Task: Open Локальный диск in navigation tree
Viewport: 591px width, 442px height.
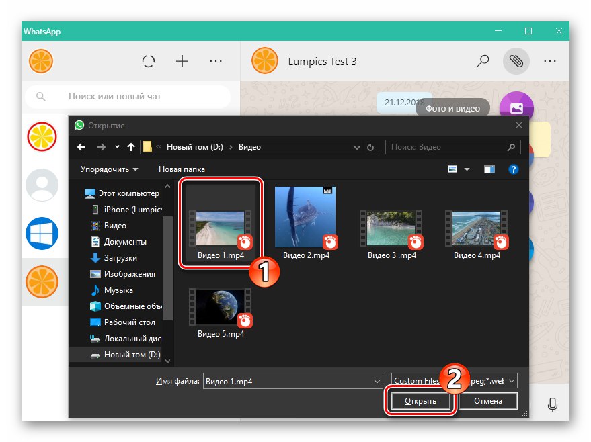Action: point(126,339)
